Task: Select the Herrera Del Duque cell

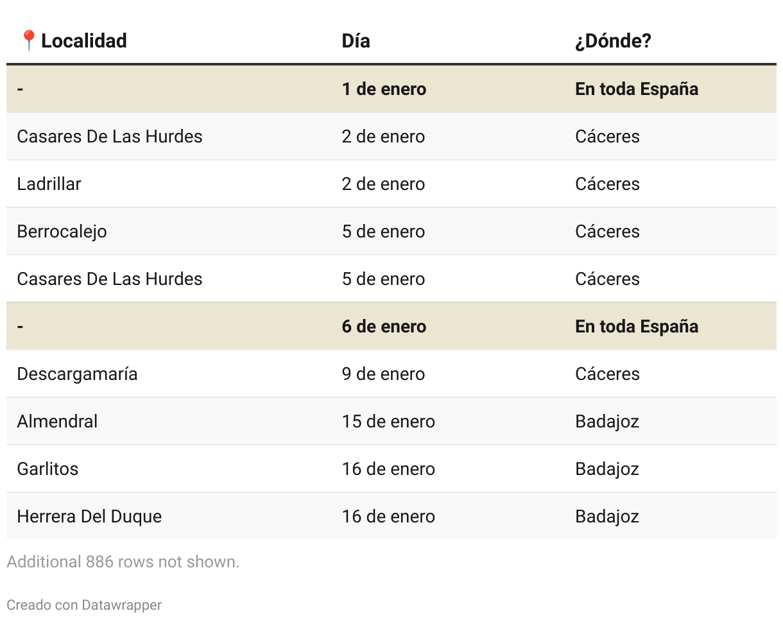Action: click(89, 517)
